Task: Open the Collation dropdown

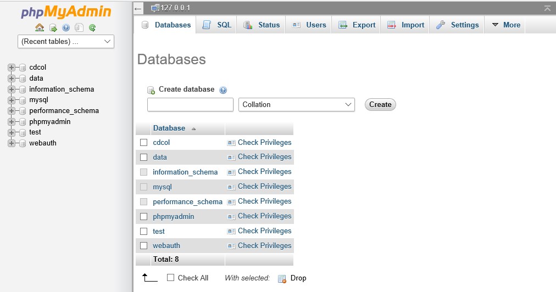Action: pos(297,104)
